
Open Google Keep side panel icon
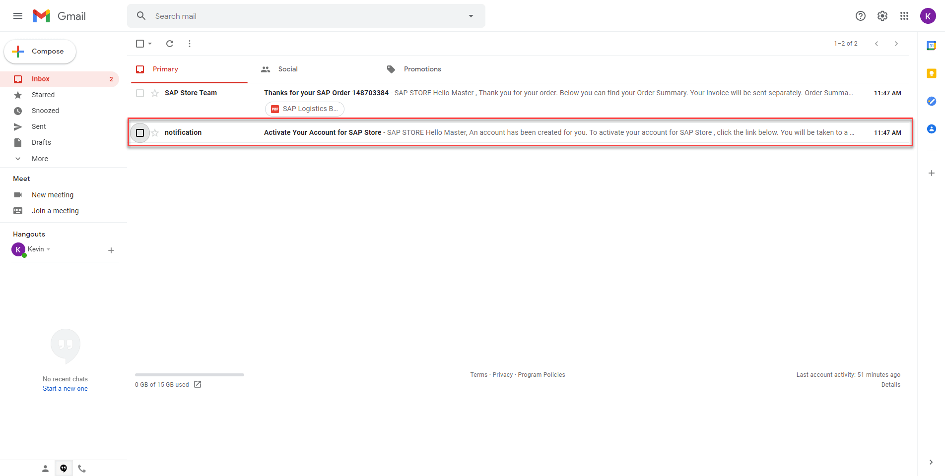(x=932, y=73)
